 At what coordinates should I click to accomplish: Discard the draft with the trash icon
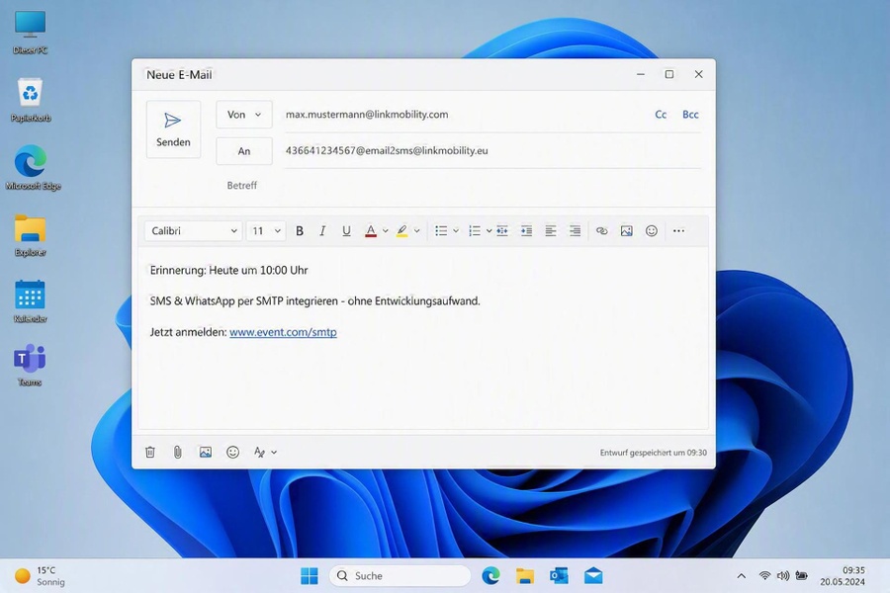coord(150,453)
